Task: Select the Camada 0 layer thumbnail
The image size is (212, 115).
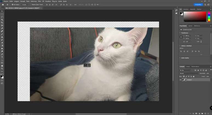Action: [184, 80]
